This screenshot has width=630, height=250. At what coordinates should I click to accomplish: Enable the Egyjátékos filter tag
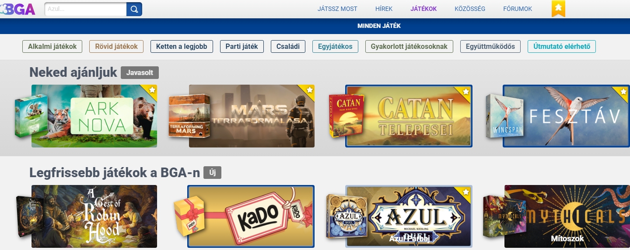coord(335,47)
